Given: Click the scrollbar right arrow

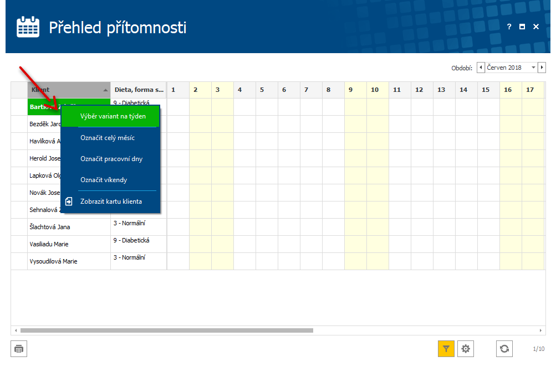Looking at the screenshot, I should coord(540,330).
